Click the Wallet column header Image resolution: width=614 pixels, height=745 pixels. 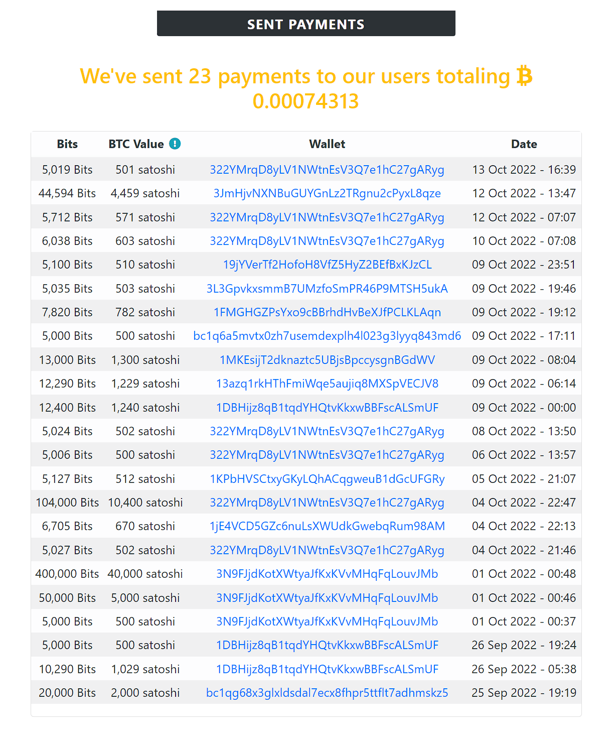(327, 144)
